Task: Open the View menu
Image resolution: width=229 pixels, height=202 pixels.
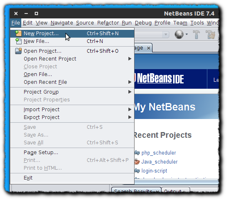Action: (41, 23)
